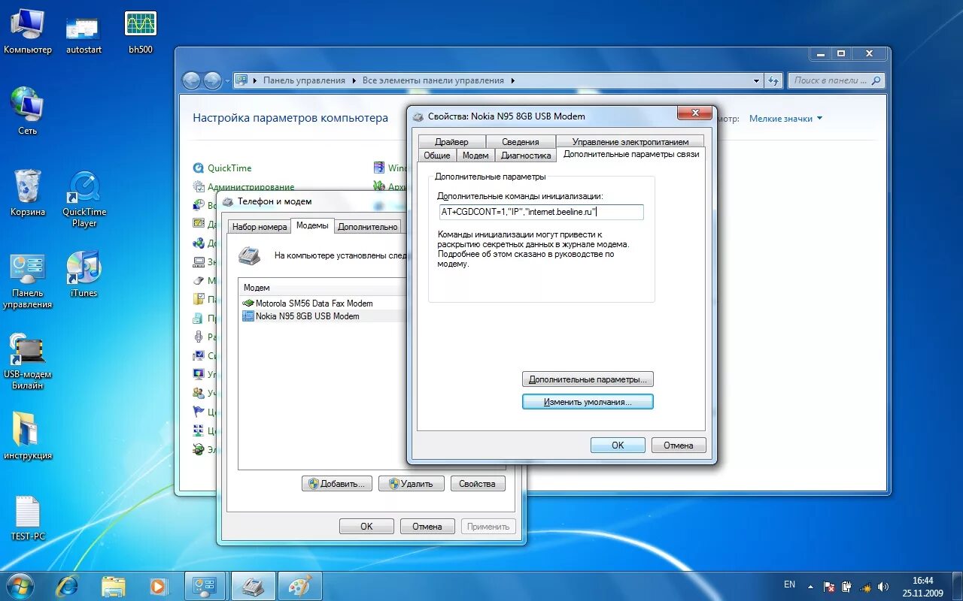The image size is (963, 601).
Task: Select the iTunes desktop icon
Action: pos(84,273)
